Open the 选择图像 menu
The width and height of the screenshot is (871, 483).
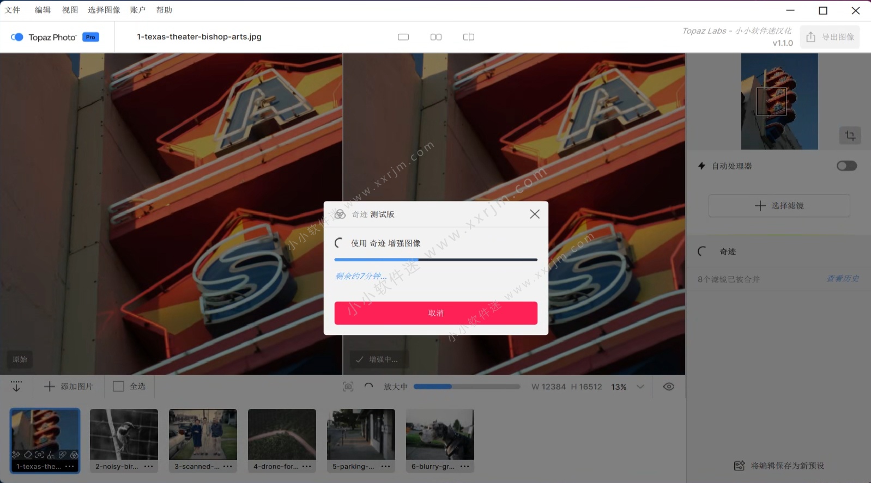click(104, 10)
